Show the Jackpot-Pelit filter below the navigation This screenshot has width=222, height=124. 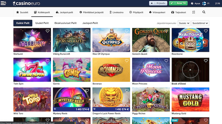pyautogui.click(x=90, y=23)
